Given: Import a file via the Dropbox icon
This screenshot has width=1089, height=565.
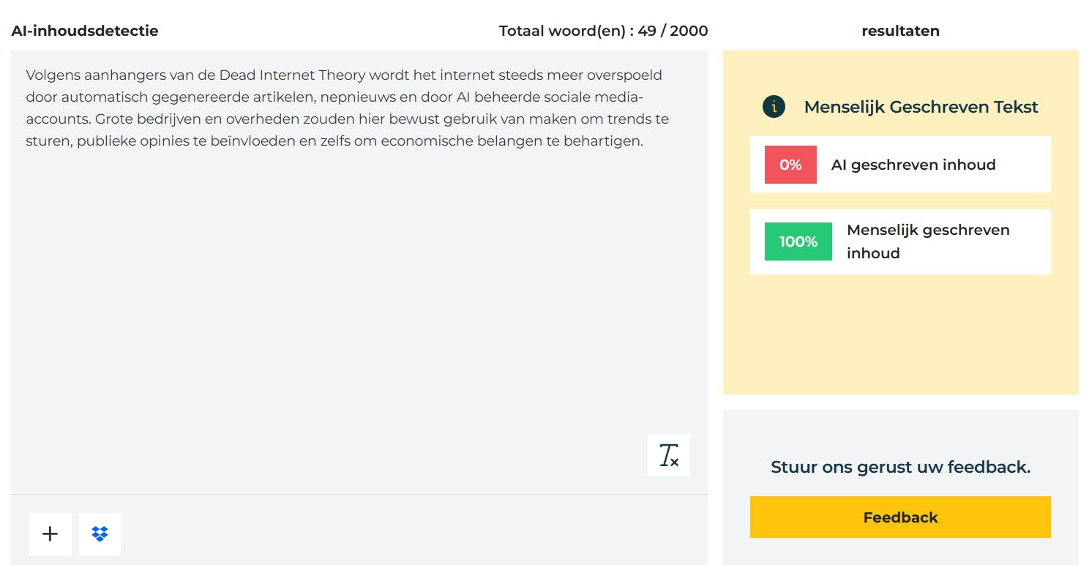Looking at the screenshot, I should 100,534.
